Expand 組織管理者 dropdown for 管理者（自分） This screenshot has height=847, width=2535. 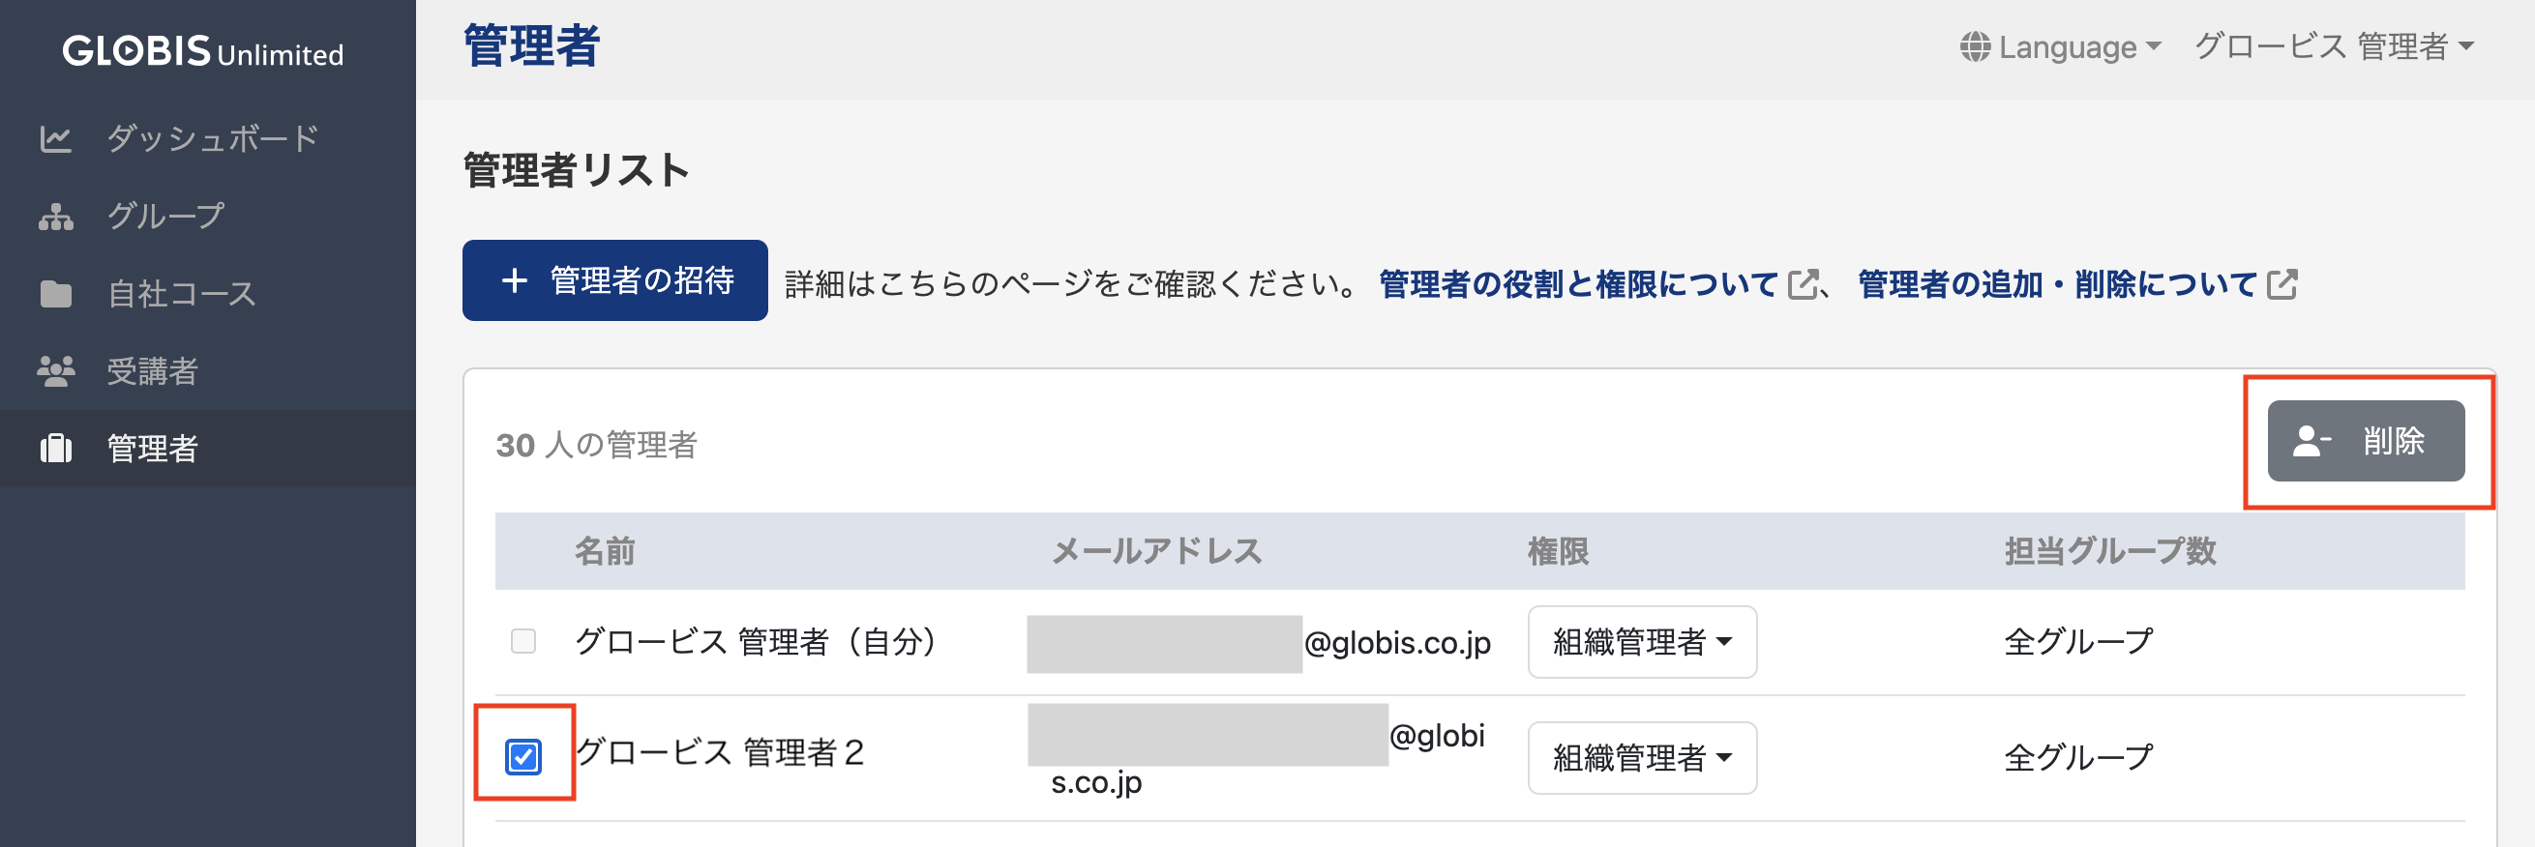point(1641,641)
